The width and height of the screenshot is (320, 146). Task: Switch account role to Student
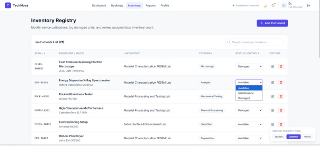279,136
